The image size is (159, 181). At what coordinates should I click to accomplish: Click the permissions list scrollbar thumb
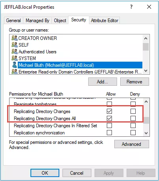(146, 120)
